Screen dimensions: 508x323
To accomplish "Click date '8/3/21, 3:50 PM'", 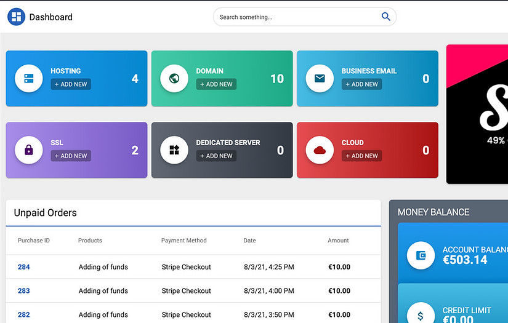I will (x=269, y=314).
